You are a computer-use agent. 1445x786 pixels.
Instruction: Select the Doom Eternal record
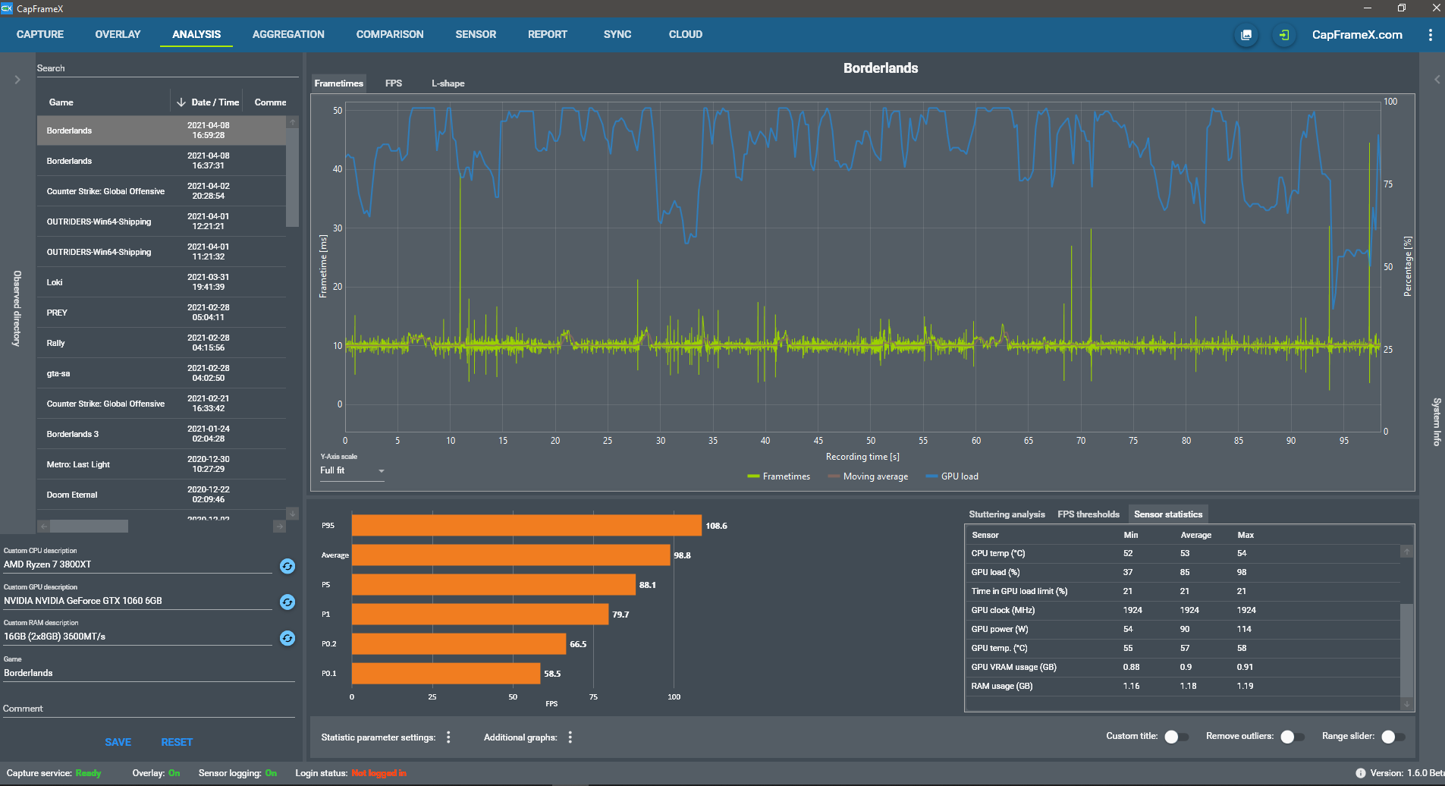pyautogui.click(x=162, y=495)
